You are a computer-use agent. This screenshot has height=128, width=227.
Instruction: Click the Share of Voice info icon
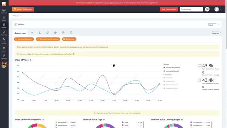coord(31,60)
